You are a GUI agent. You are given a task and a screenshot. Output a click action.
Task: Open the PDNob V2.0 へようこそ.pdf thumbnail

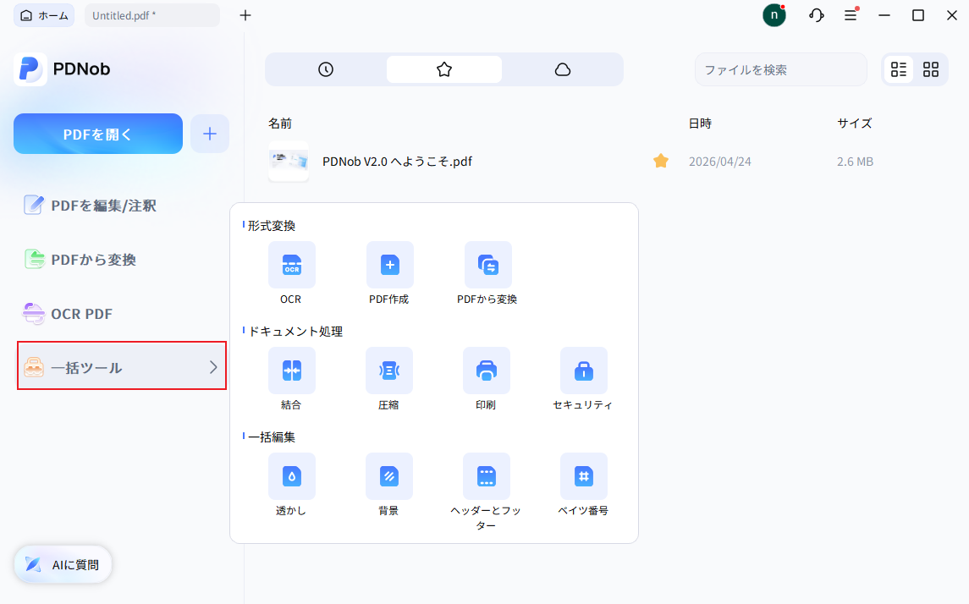tap(289, 162)
